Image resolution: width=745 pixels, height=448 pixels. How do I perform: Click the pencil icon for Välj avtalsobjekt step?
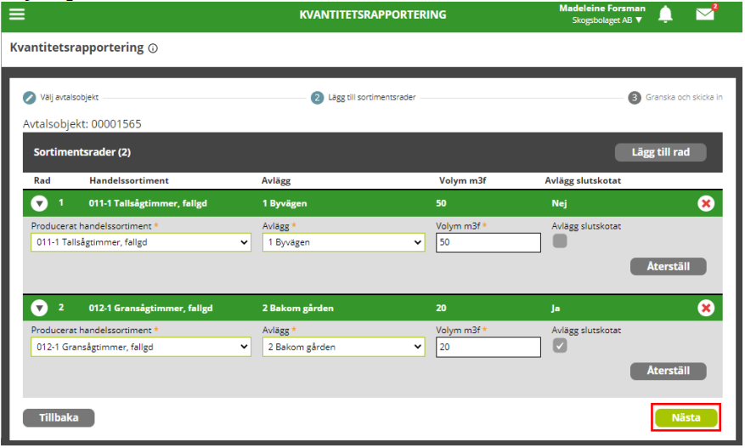(x=30, y=98)
